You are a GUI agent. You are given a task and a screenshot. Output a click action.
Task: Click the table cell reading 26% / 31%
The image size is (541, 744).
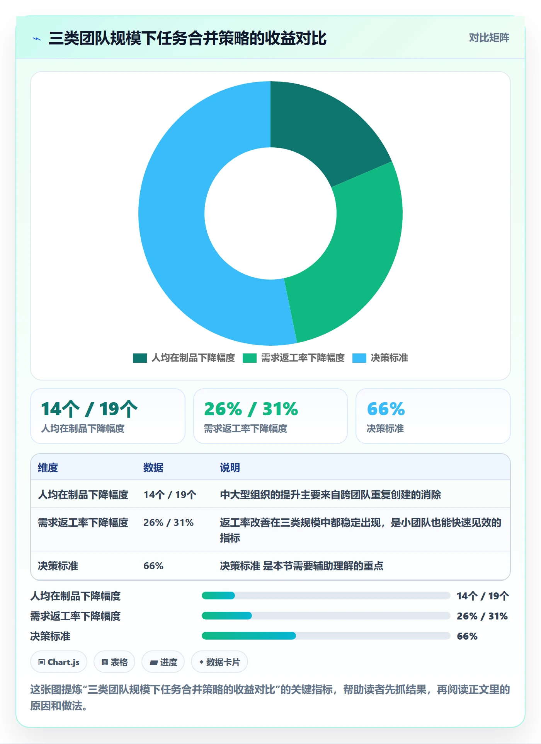(168, 522)
